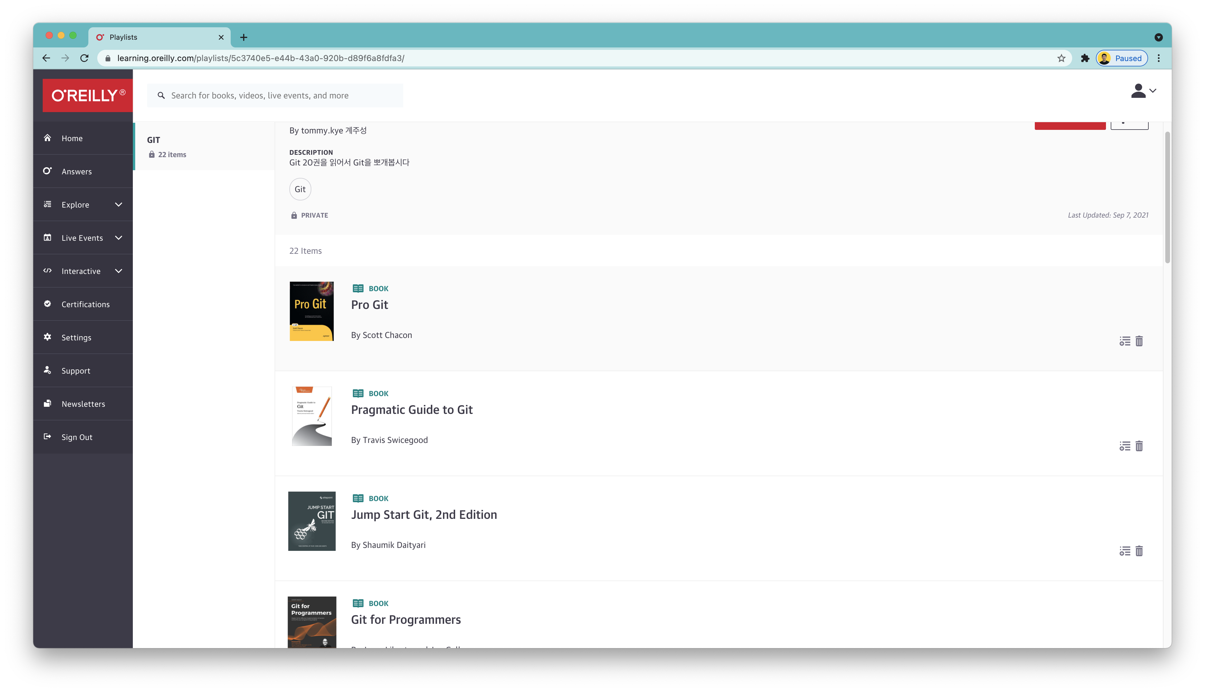This screenshot has height=692, width=1205.
Task: Open Git for Programmers title
Action: point(406,620)
